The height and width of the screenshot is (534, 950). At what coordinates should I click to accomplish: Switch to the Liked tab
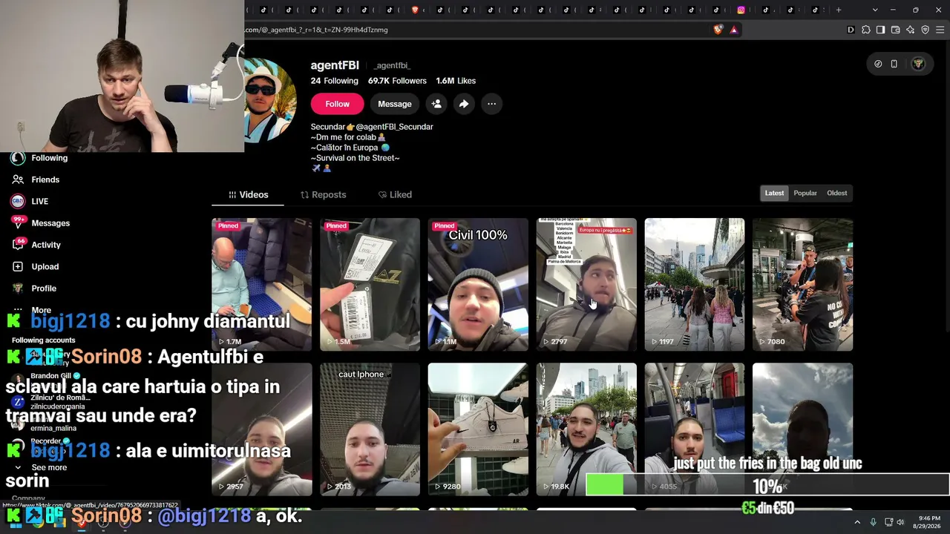pos(395,194)
